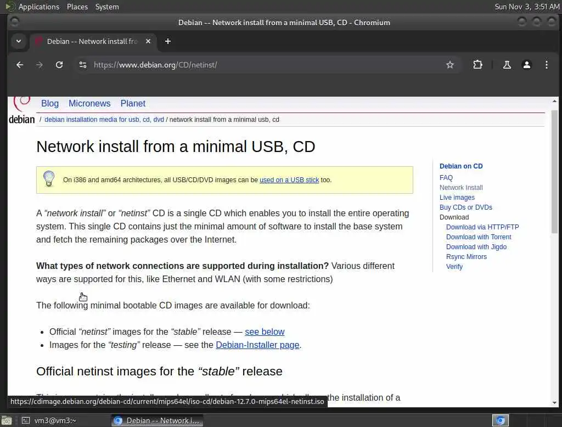Open the Live images sidebar link
The image size is (562, 427).
pos(457,198)
